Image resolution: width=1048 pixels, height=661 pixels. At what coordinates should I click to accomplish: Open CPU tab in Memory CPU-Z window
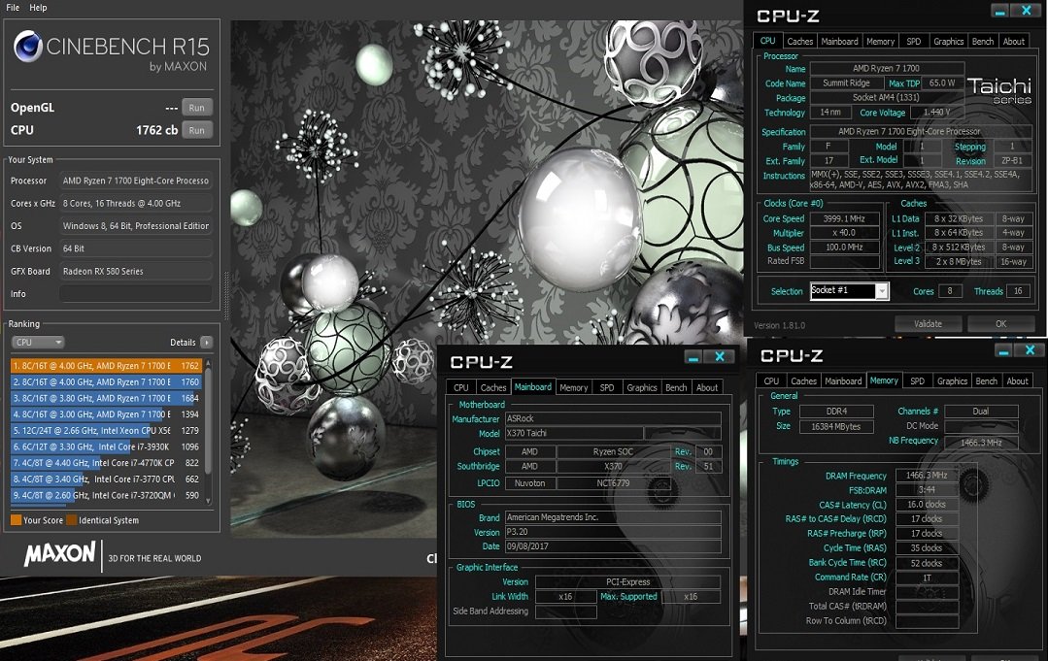pyautogui.click(x=771, y=380)
